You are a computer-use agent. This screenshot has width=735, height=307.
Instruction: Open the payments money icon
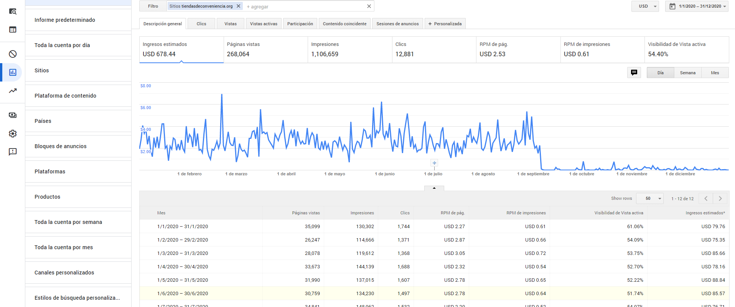[x=13, y=115]
